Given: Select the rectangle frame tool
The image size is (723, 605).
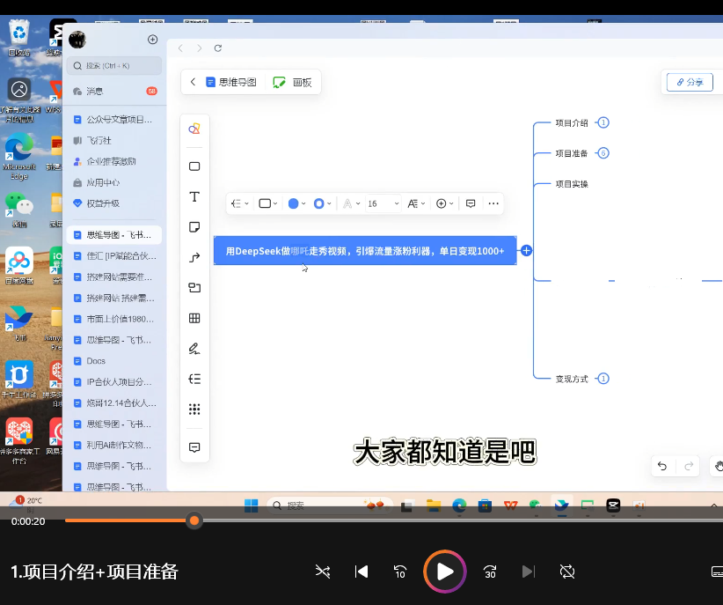Looking at the screenshot, I should coord(194,166).
